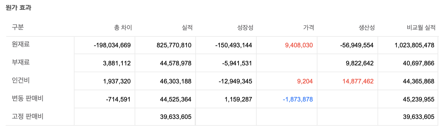Click the 변동 판매비 row label
This screenshot has height=127, width=442.
[x=28, y=99]
